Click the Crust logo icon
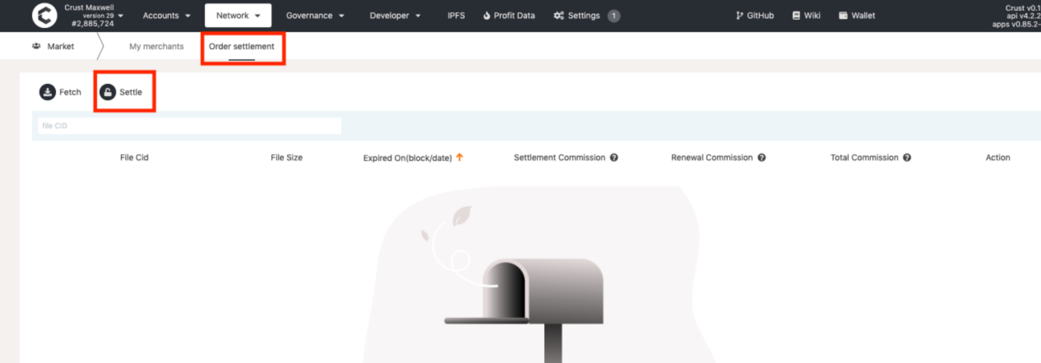Image resolution: width=1041 pixels, height=363 pixels. coord(44,15)
